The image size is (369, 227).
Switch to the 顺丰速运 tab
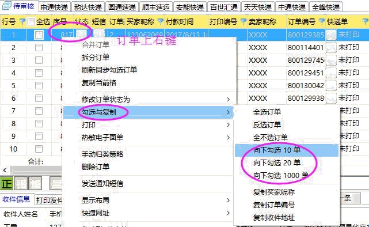[x=156, y=7]
